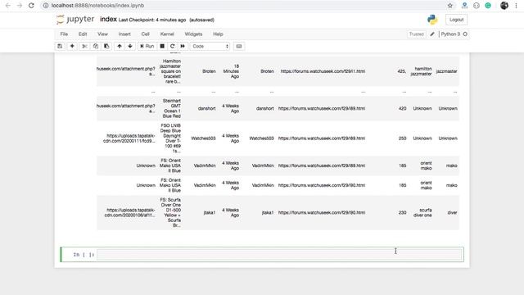Click the Trusted notebook indicator
Image resolution: width=524 pixels, height=295 pixels.
(417, 34)
